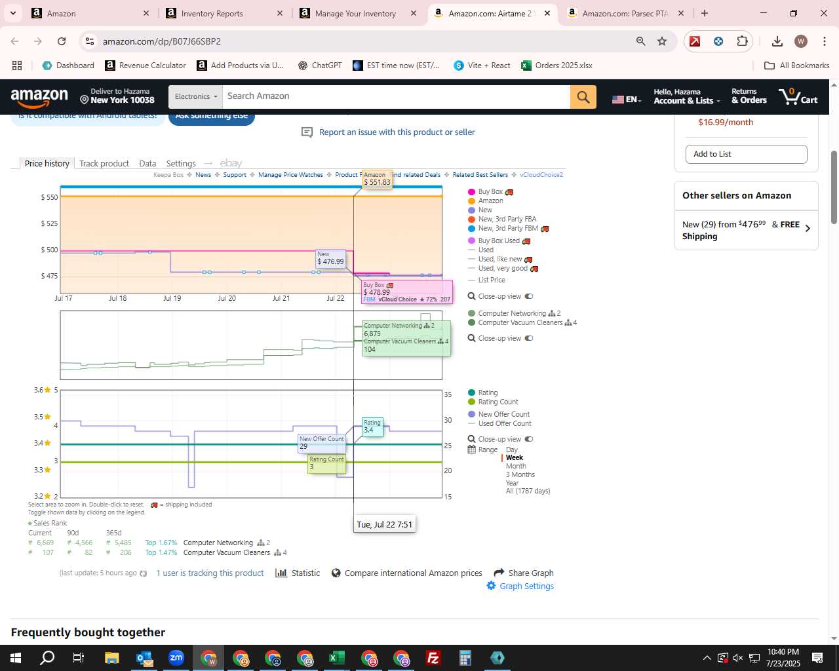This screenshot has width=839, height=671.
Task: Click the report issue speech bubble icon
Action: click(x=307, y=132)
